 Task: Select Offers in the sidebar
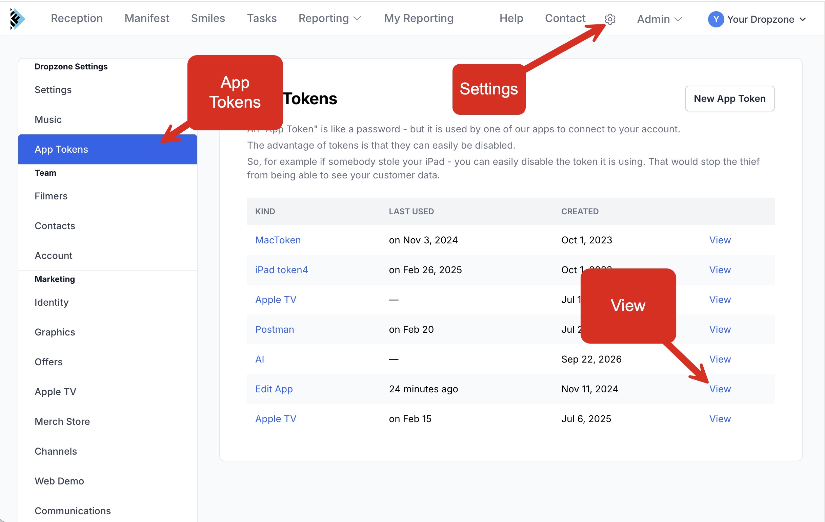click(x=107, y=362)
